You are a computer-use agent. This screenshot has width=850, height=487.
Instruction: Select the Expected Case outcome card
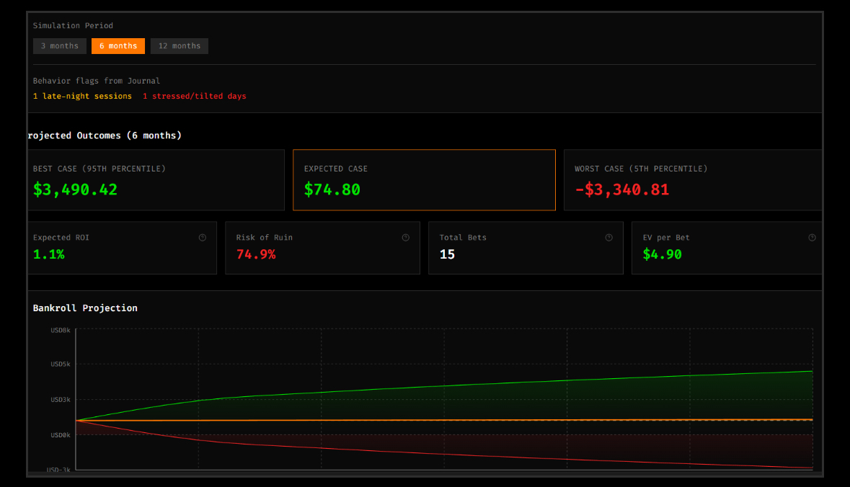pos(424,179)
